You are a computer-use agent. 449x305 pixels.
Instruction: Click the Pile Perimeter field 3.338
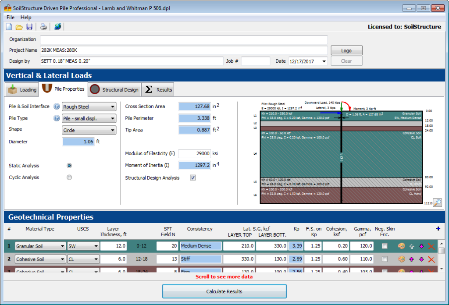click(x=194, y=118)
